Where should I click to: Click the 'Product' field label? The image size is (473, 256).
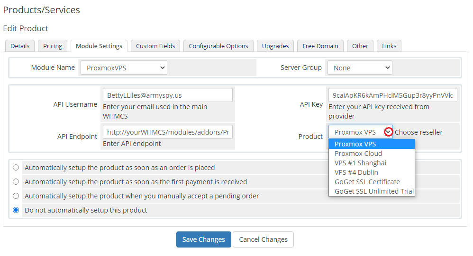pyautogui.click(x=310, y=137)
